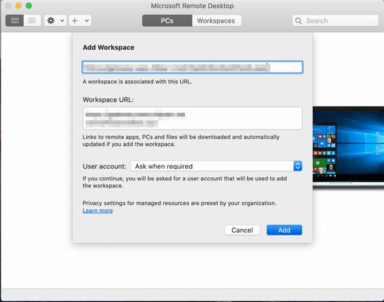Expand the gear menu dropdown arrow

pyautogui.click(x=62, y=20)
